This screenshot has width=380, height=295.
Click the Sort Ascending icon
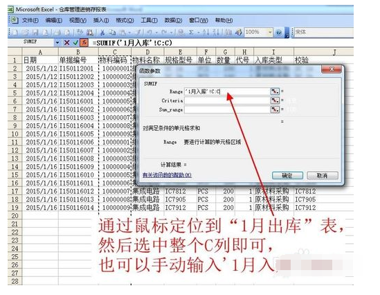pyautogui.click(x=206, y=33)
